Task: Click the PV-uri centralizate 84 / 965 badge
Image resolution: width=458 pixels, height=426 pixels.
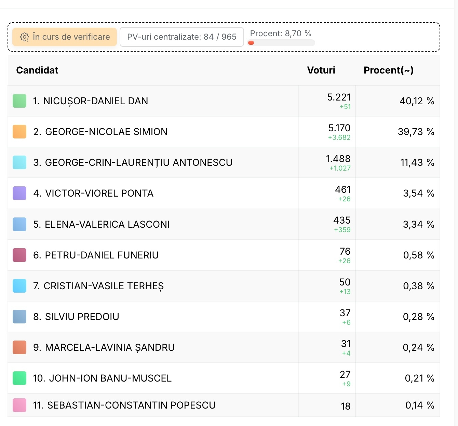Action: click(x=181, y=37)
